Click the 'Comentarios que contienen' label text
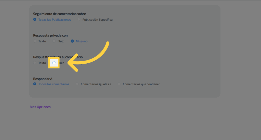 pos(141,84)
